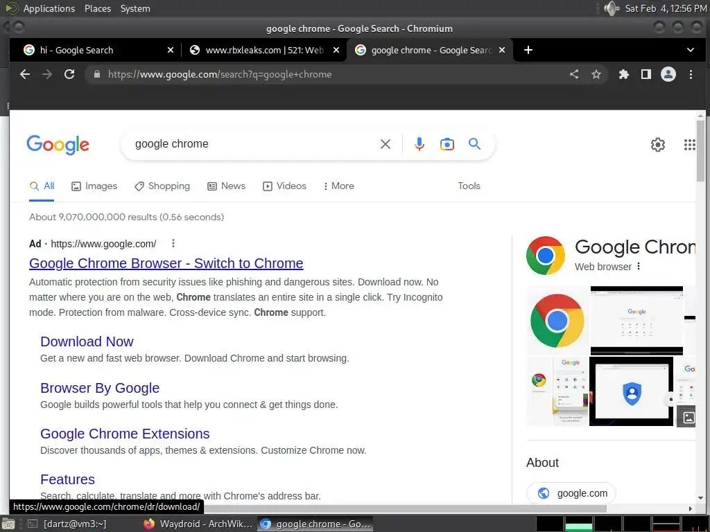Click the volume speaker icon
Viewport: 710px width, 532px height.
[x=612, y=8]
